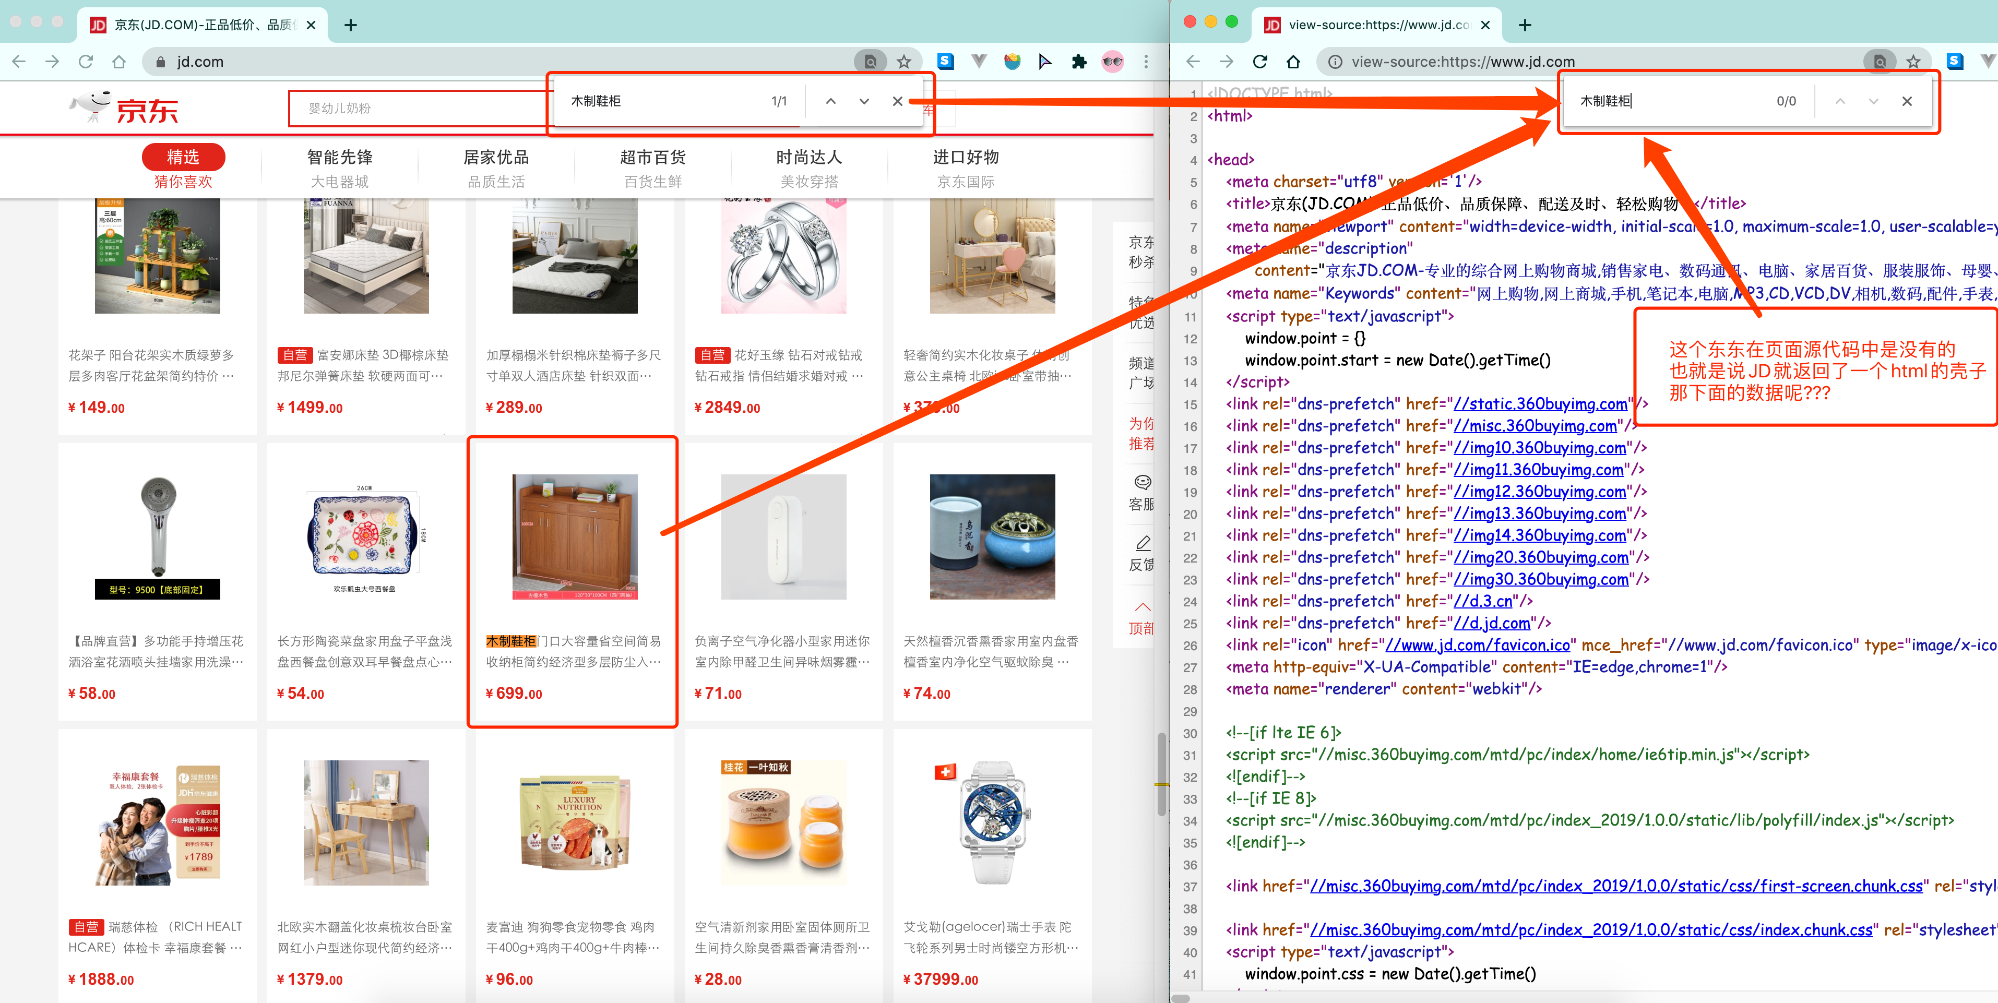
Task: Open the 负离子空气净化器 product title
Action: pos(782,652)
